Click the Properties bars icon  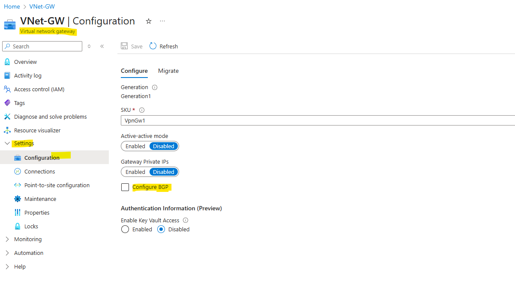tap(18, 212)
